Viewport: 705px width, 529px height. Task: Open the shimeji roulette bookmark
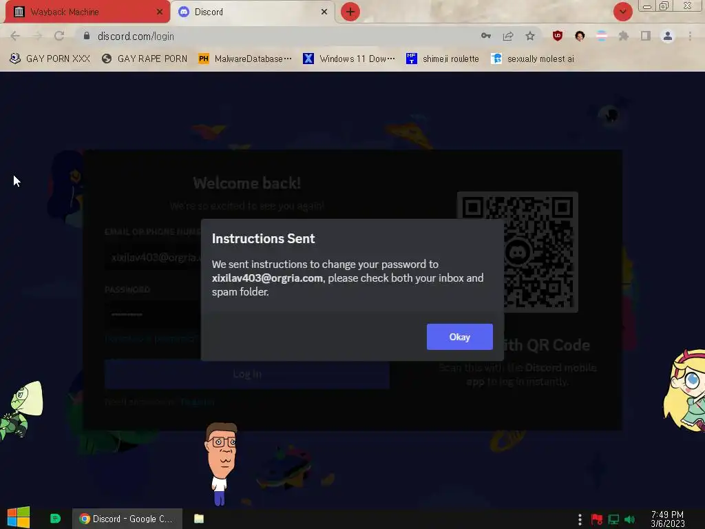(443, 59)
